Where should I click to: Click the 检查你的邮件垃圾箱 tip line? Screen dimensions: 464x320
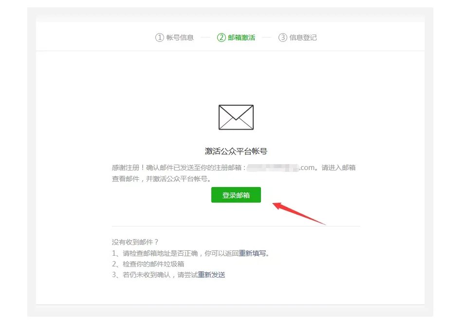pyautogui.click(x=148, y=264)
